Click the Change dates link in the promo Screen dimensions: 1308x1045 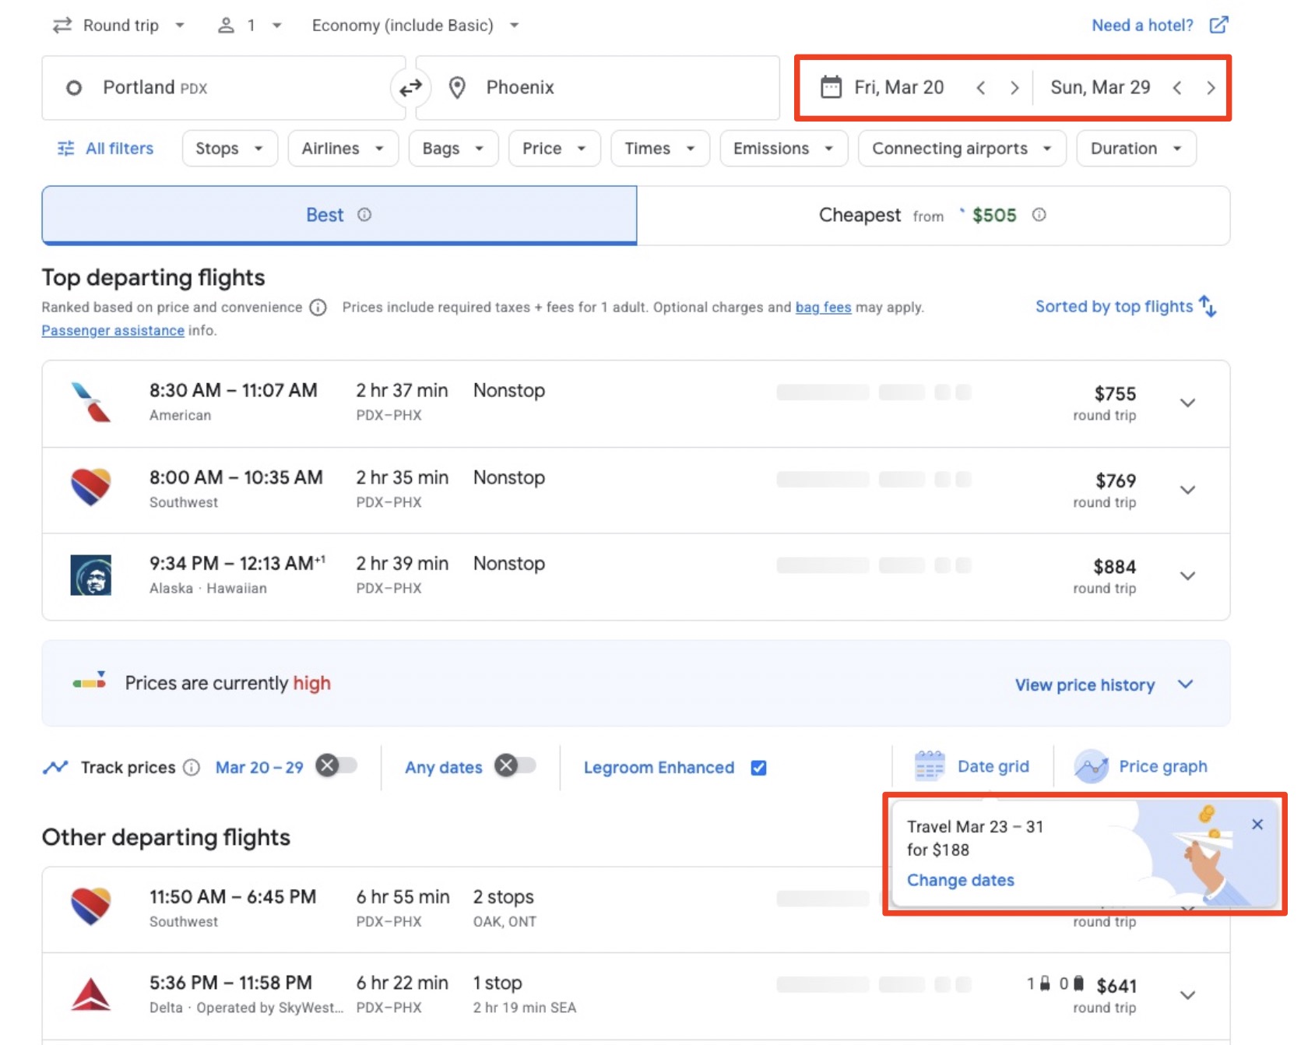coord(960,880)
